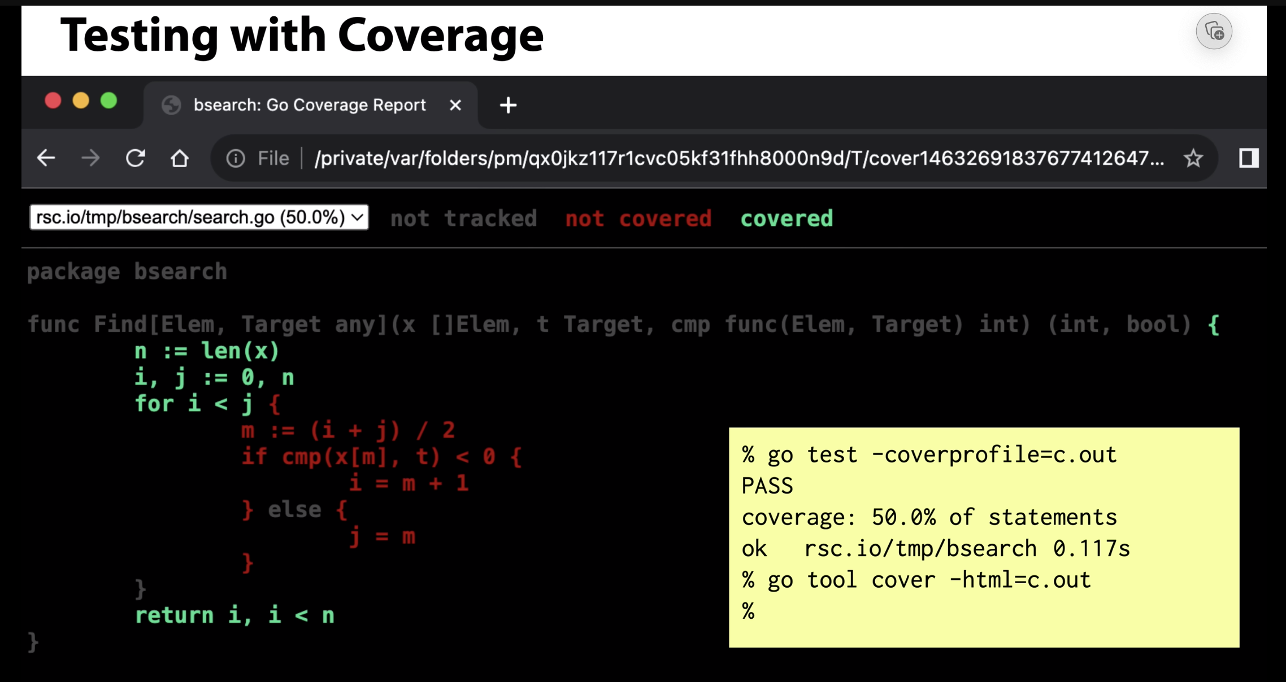Reload the coverage report page
This screenshot has width=1286, height=682.
click(x=136, y=158)
